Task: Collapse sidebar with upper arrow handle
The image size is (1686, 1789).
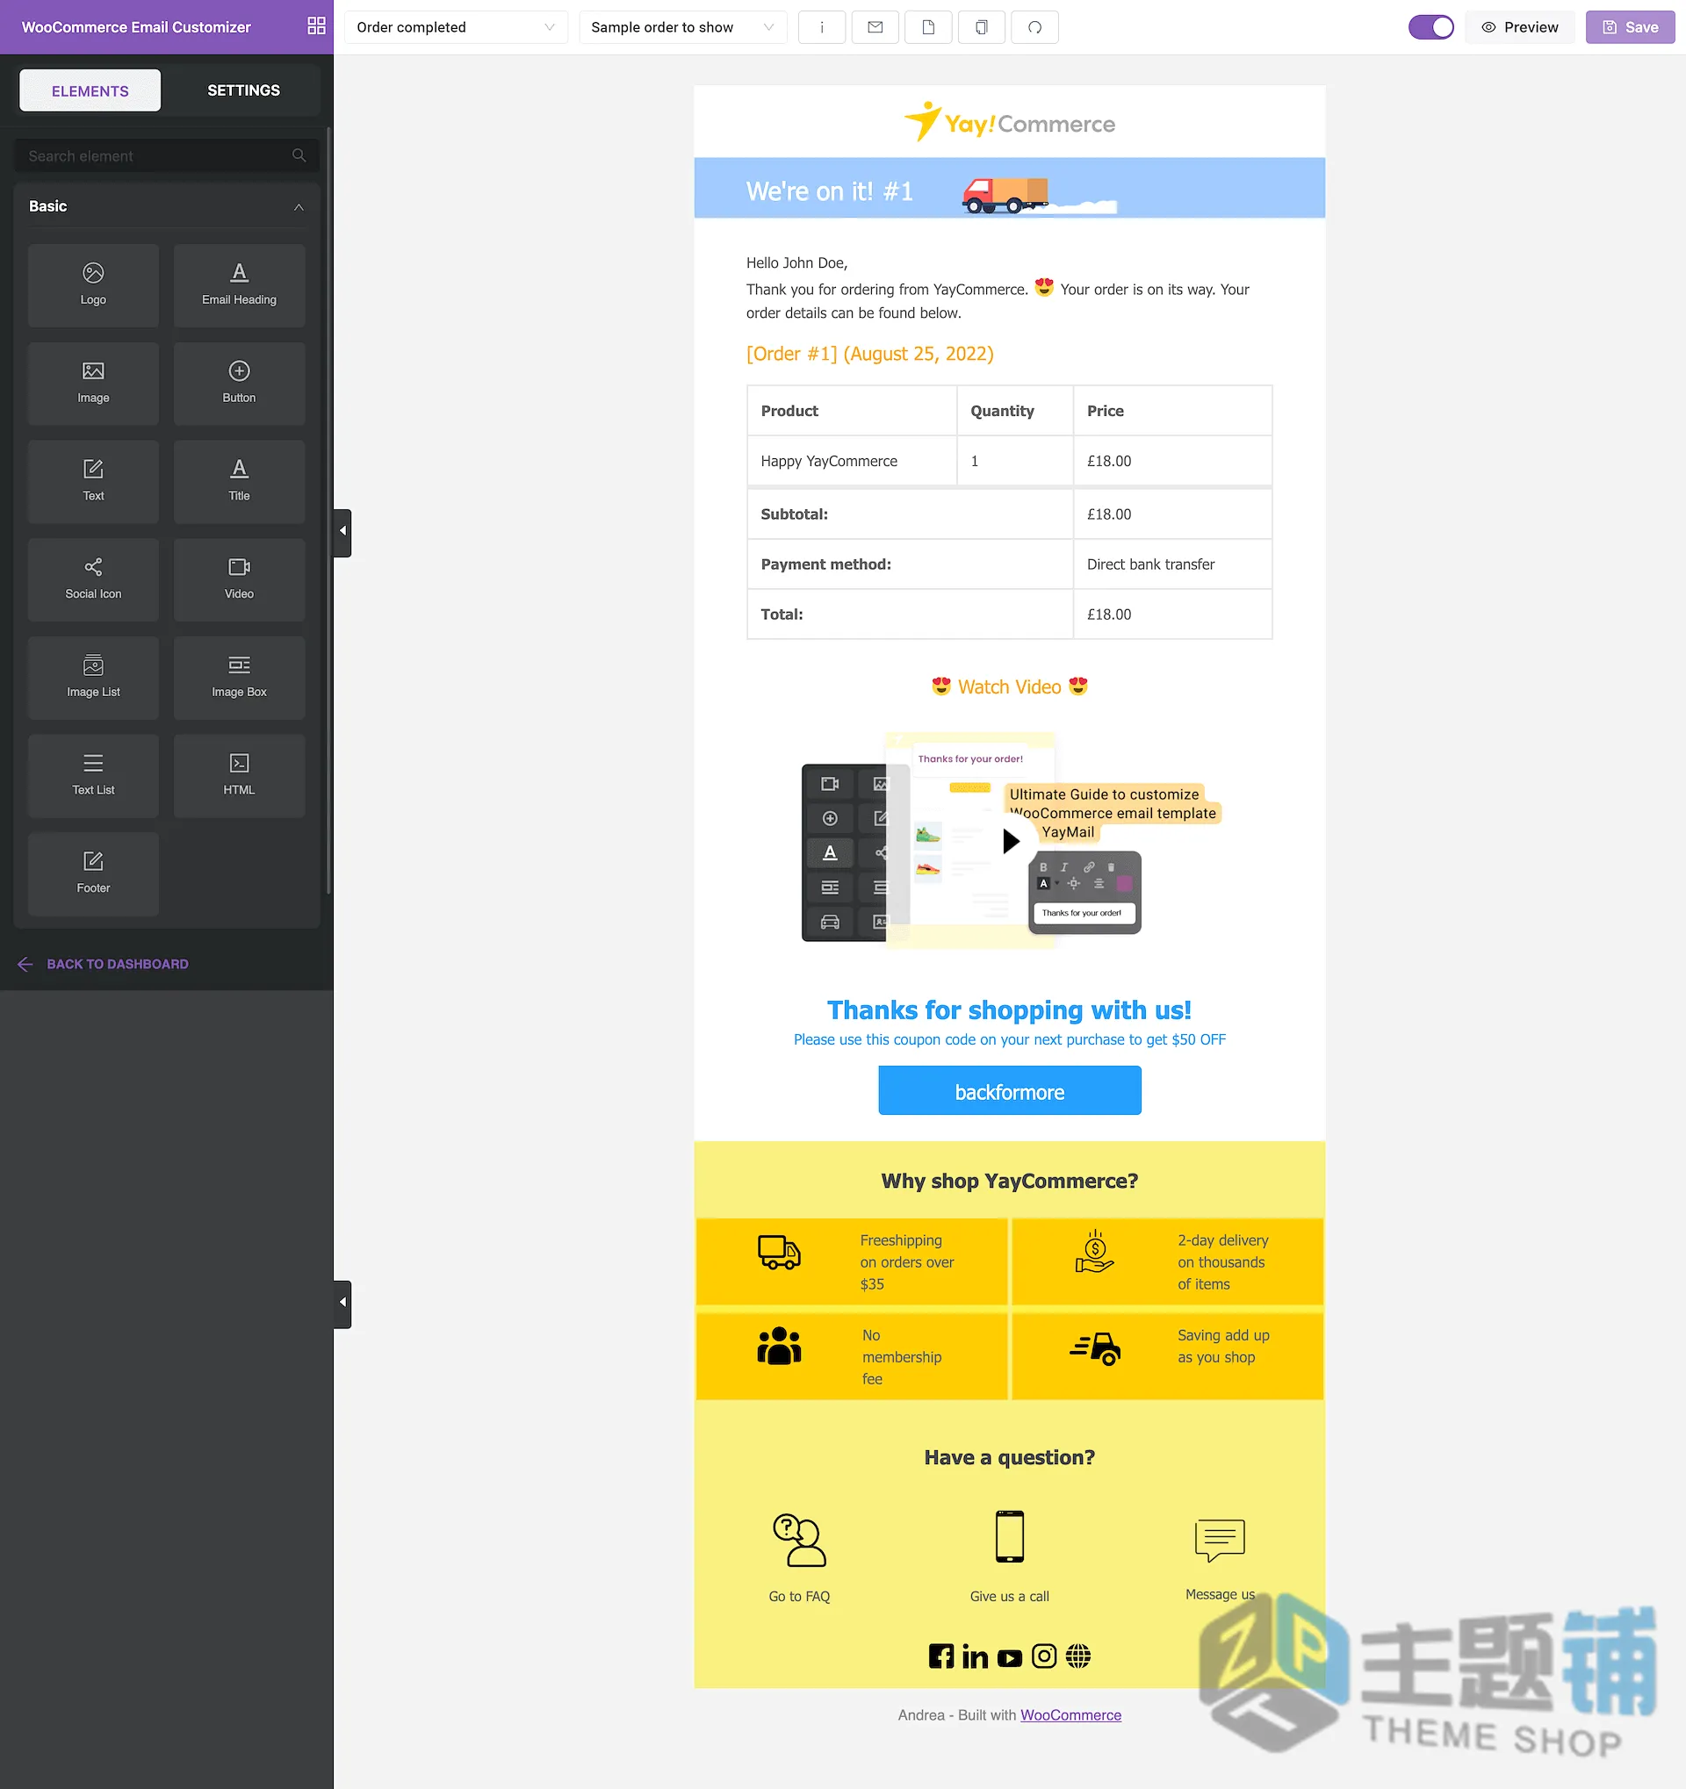Action: click(x=342, y=532)
